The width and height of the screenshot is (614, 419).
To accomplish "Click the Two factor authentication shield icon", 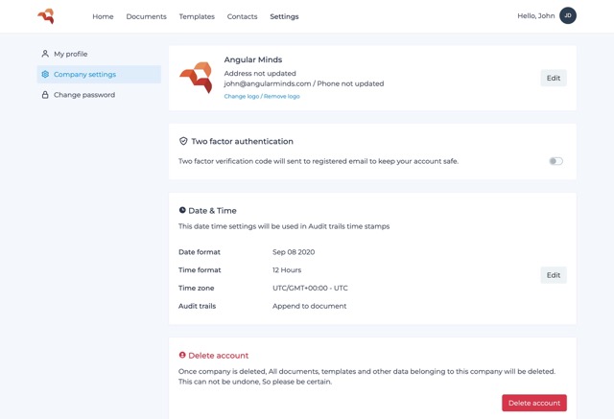I will [x=183, y=141].
